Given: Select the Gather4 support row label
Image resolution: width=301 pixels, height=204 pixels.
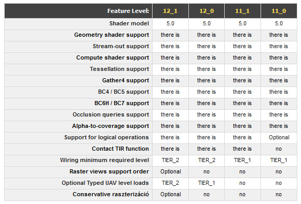Looking at the screenshot, I should [x=126, y=80].
